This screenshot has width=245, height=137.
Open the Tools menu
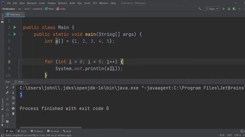pos(87,3)
